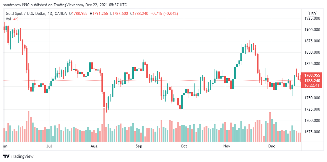Viewport: 327px width, 162px height.
Task: Click the 1675.000 price axis label
Action: point(312,132)
